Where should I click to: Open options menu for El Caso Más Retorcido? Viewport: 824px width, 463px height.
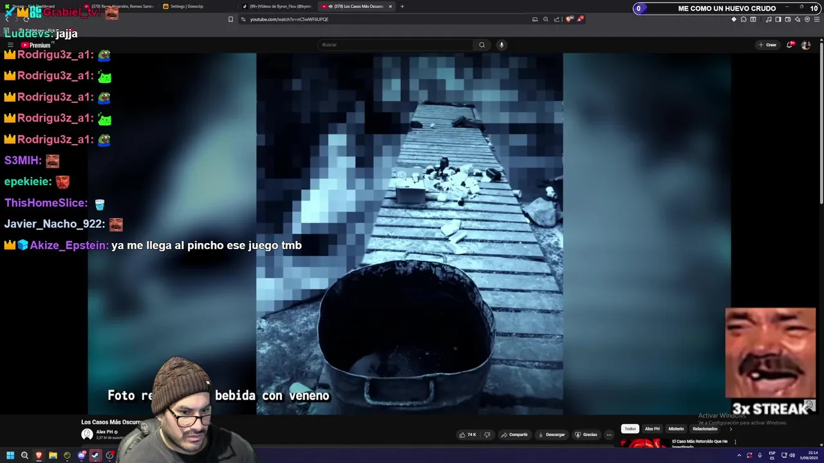point(735,442)
